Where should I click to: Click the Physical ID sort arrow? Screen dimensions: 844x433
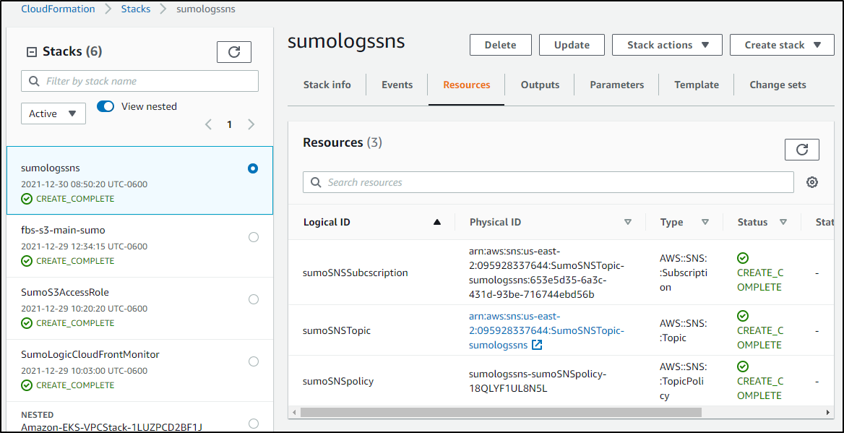pos(628,222)
